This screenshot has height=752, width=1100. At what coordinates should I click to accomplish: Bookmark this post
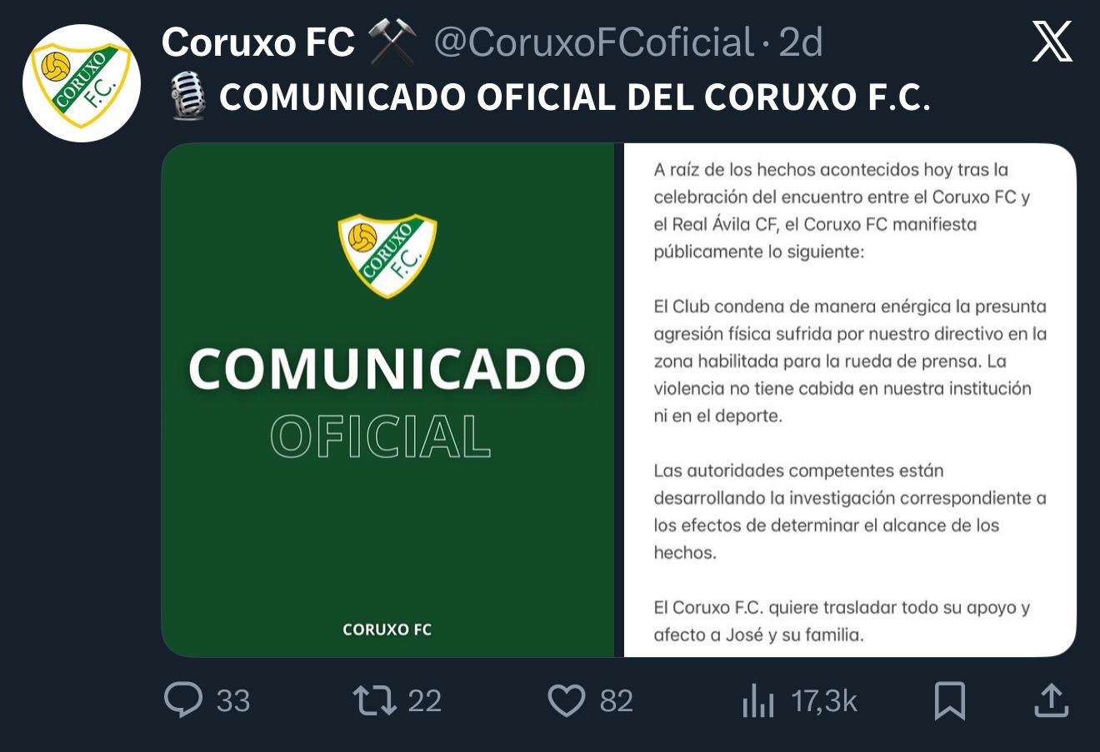(949, 700)
